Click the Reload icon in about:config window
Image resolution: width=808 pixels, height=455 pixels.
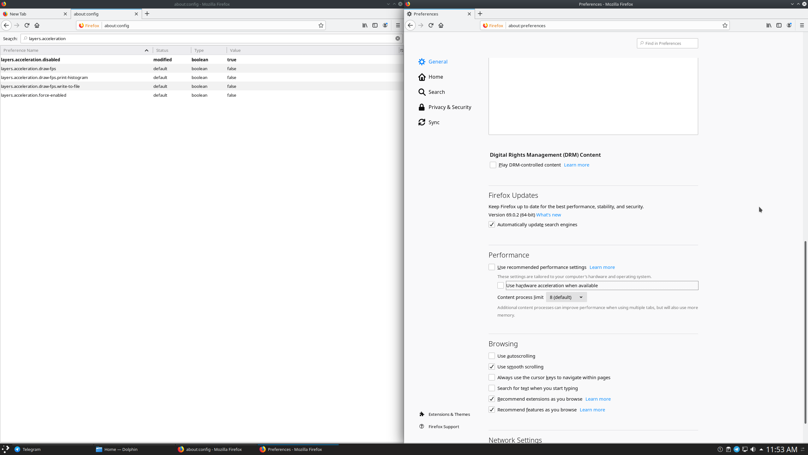coord(27,25)
